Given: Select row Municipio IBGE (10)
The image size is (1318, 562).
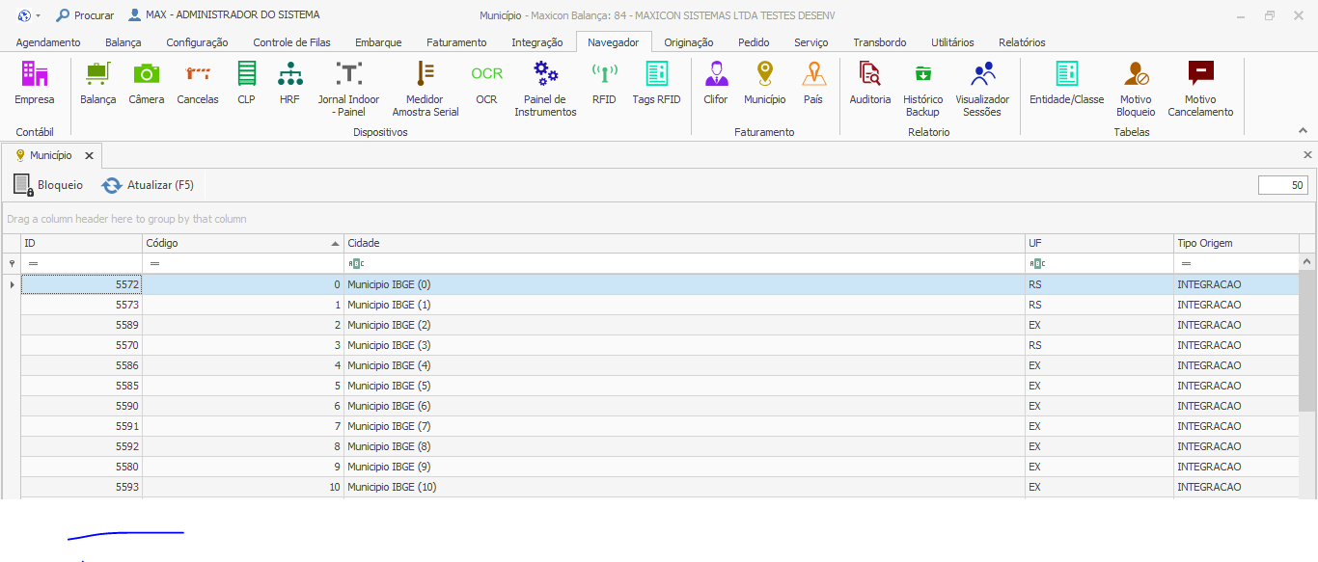Looking at the screenshot, I should 660,487.
